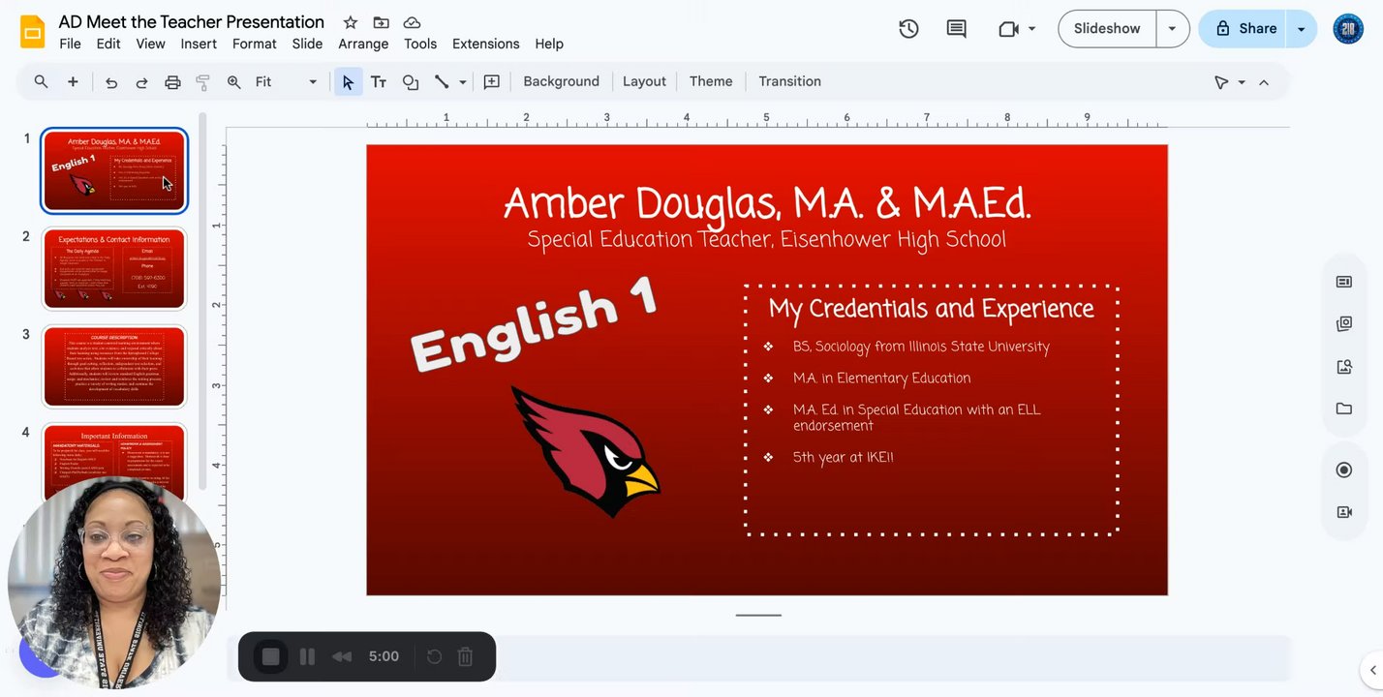Redo the last action
Viewport: 1383px width, 697px height.
[141, 82]
